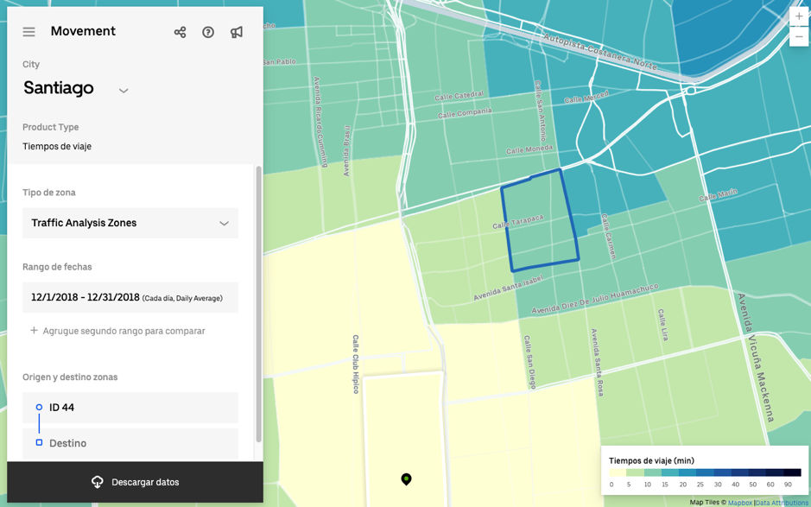Image resolution: width=811 pixels, height=507 pixels.
Task: Click the black destination pin marker
Action: [406, 478]
